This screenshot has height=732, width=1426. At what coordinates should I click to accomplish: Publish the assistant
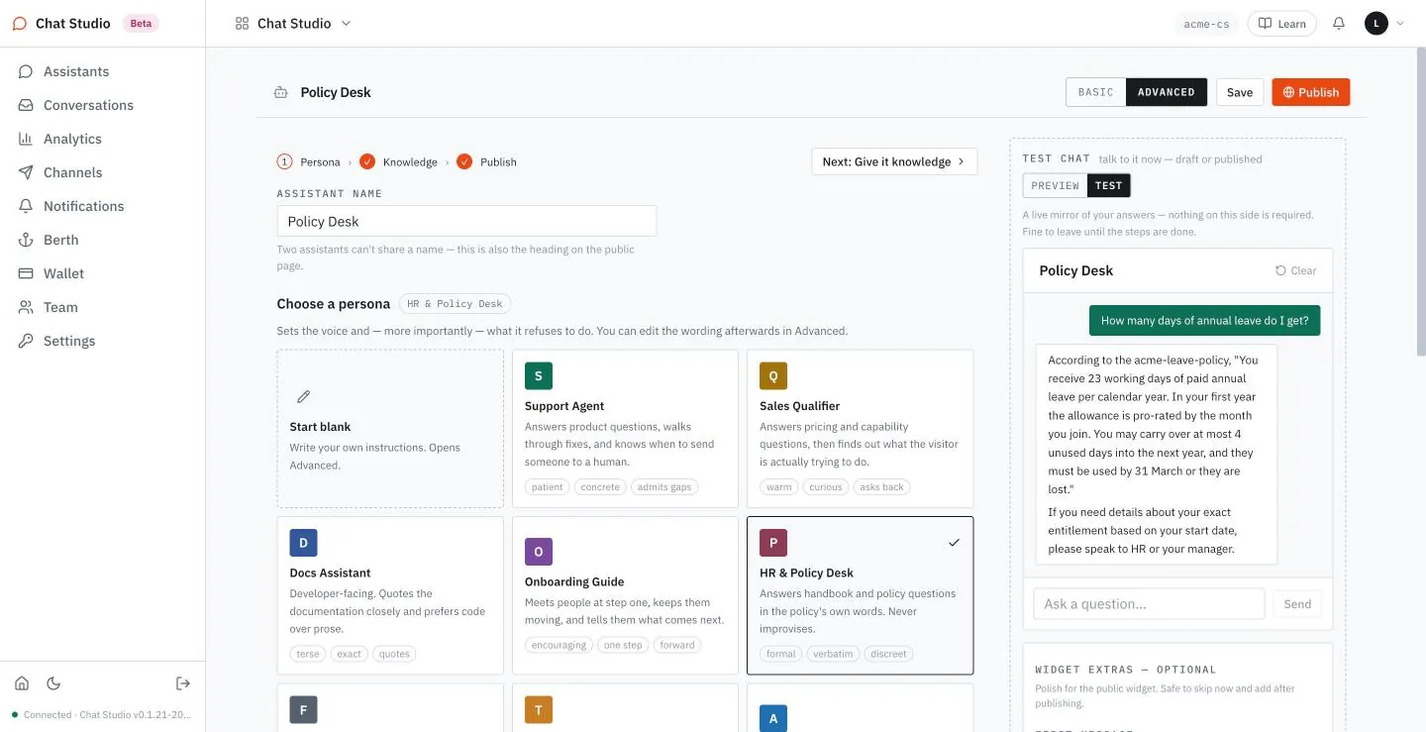(1311, 92)
